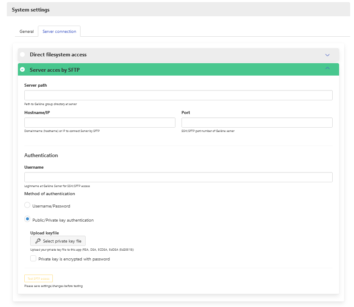Focus the Hostname/IP text box

point(100,123)
